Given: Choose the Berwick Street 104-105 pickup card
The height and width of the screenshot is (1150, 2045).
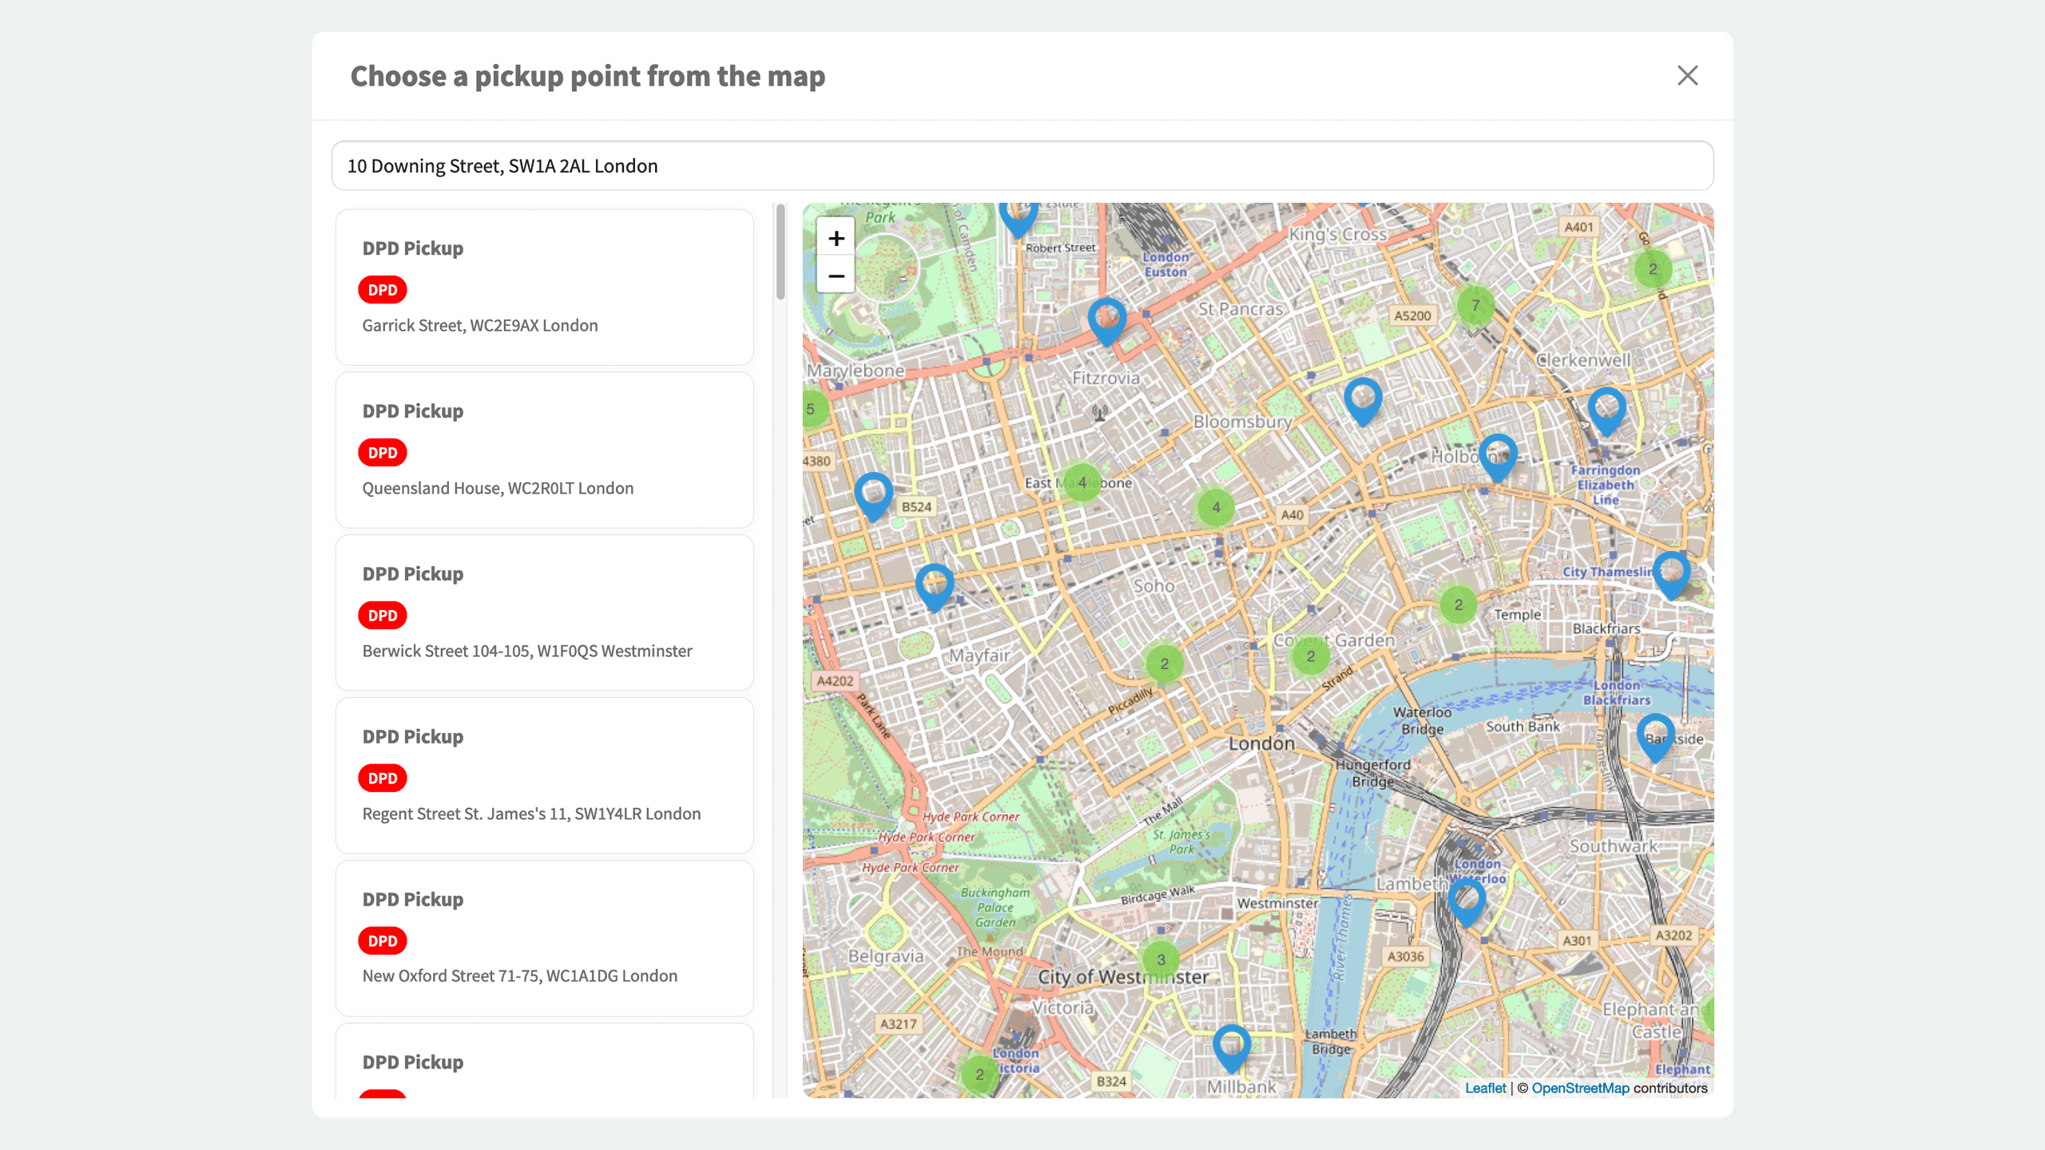Looking at the screenshot, I should 545,613.
